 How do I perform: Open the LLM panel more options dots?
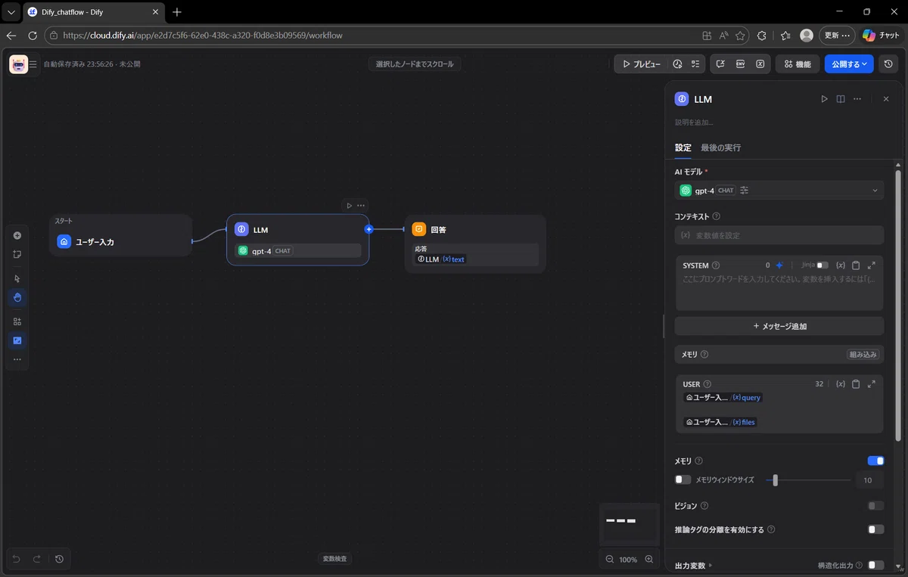point(857,99)
